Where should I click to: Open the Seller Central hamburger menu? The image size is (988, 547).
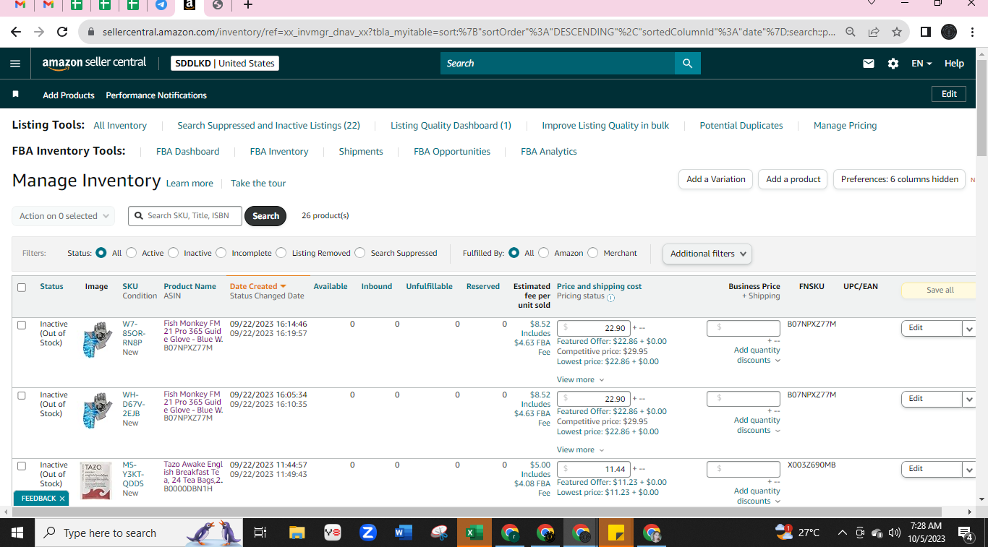pyautogui.click(x=15, y=64)
